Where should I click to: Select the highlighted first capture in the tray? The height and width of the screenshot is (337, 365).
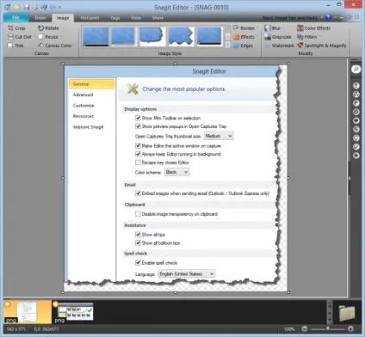[28, 311]
